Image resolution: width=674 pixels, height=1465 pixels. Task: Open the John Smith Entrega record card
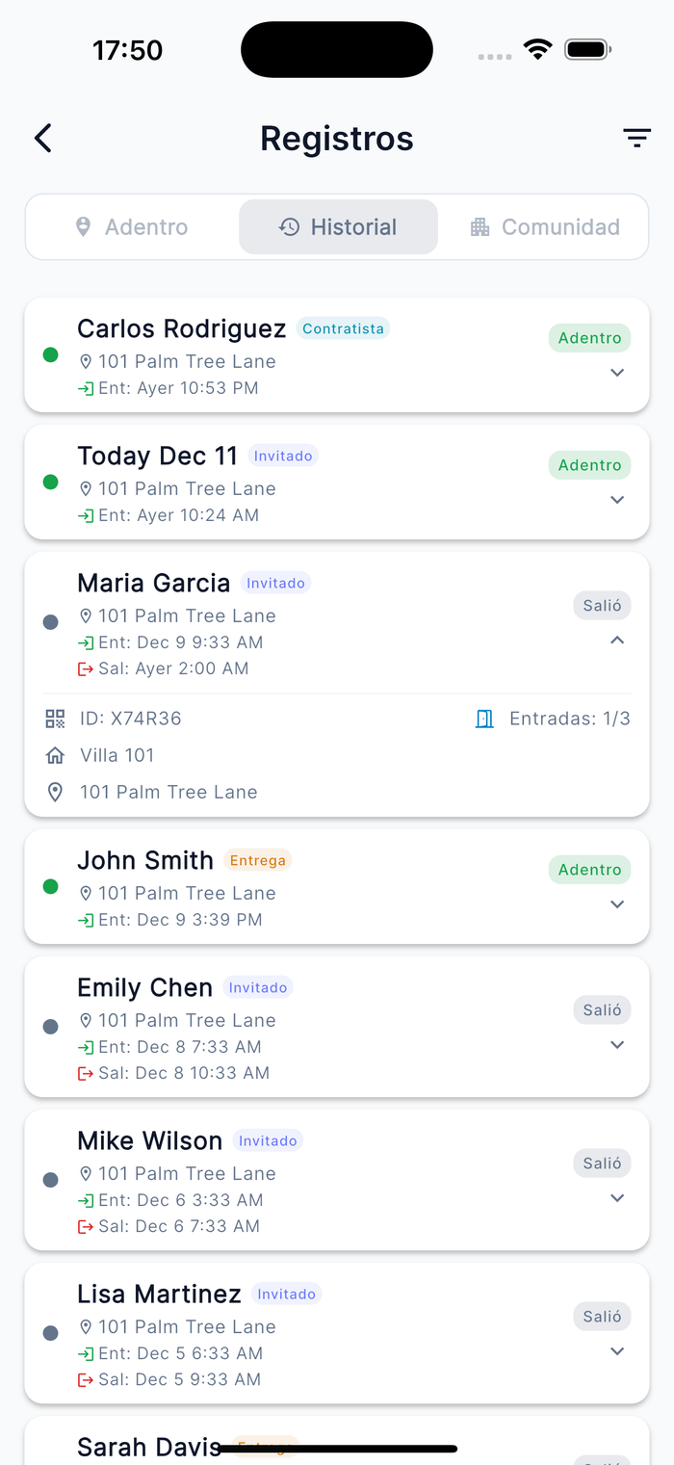pos(337,887)
